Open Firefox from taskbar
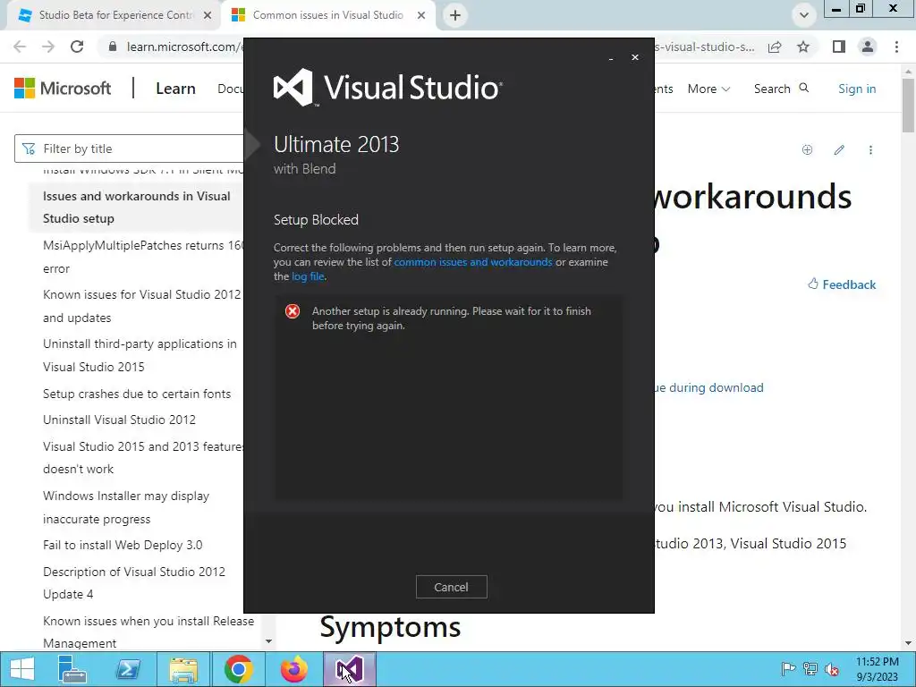This screenshot has width=916, height=687. tap(293, 669)
